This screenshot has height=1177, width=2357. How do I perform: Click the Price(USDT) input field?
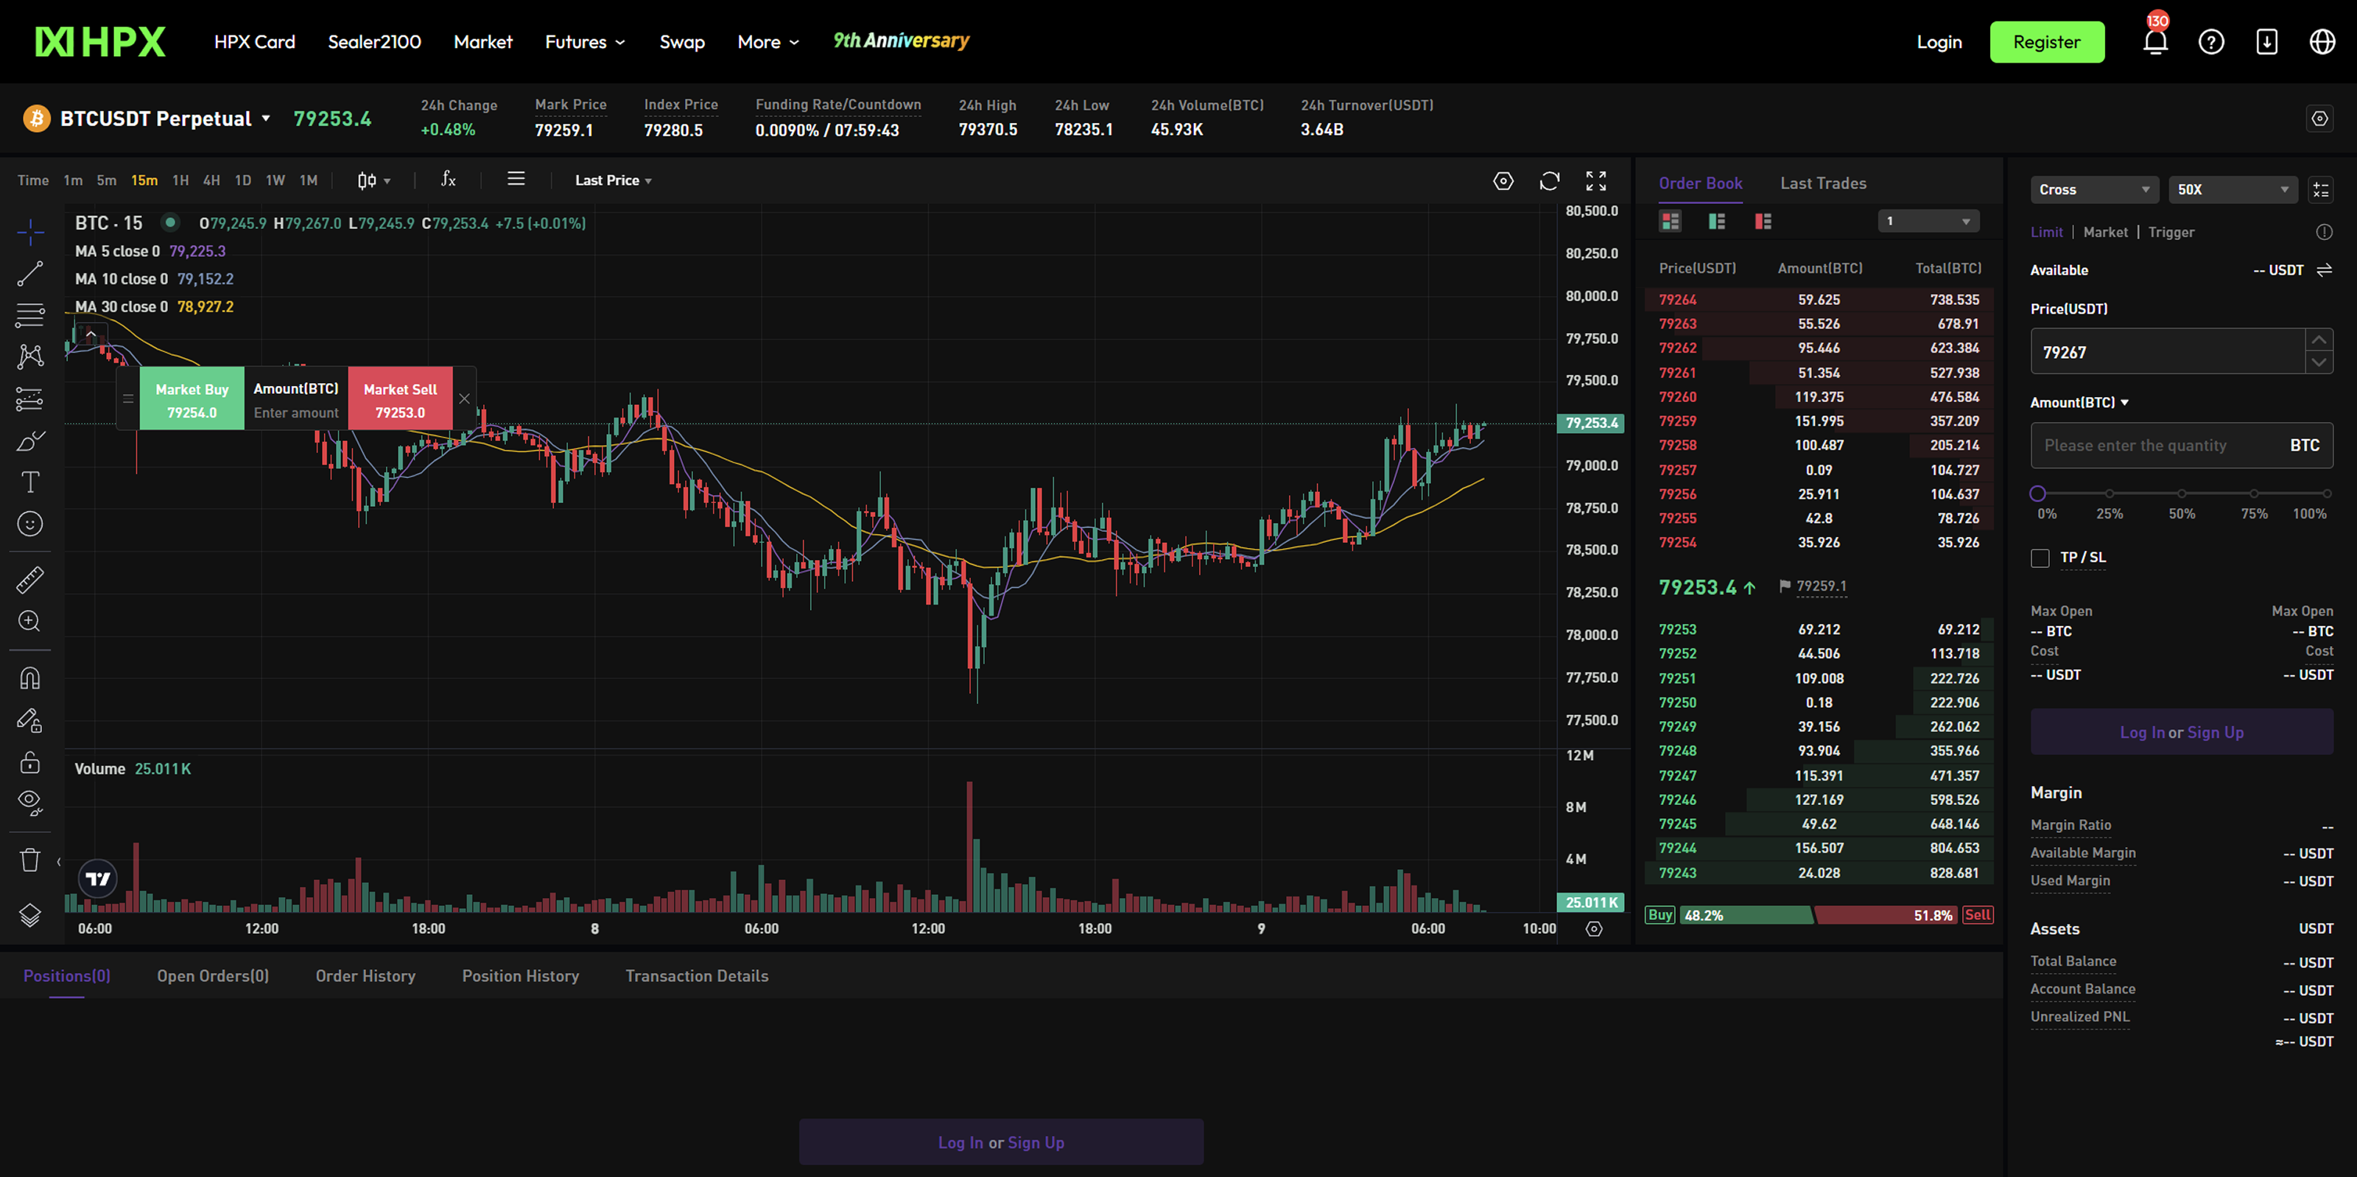(x=2167, y=351)
